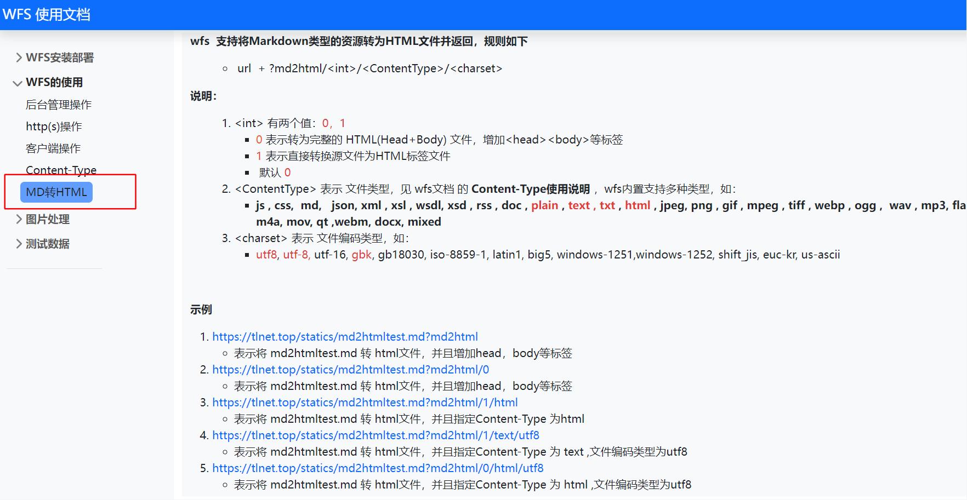Image resolution: width=967 pixels, height=500 pixels.
Task: Click the m4a, mov, qt ,webm, docx, mixed line
Action: (x=349, y=222)
